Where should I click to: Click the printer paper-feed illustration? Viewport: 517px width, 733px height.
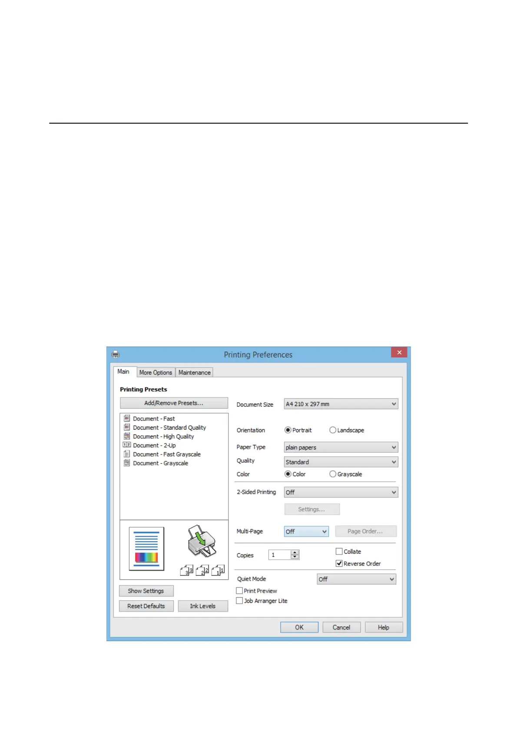(x=202, y=541)
